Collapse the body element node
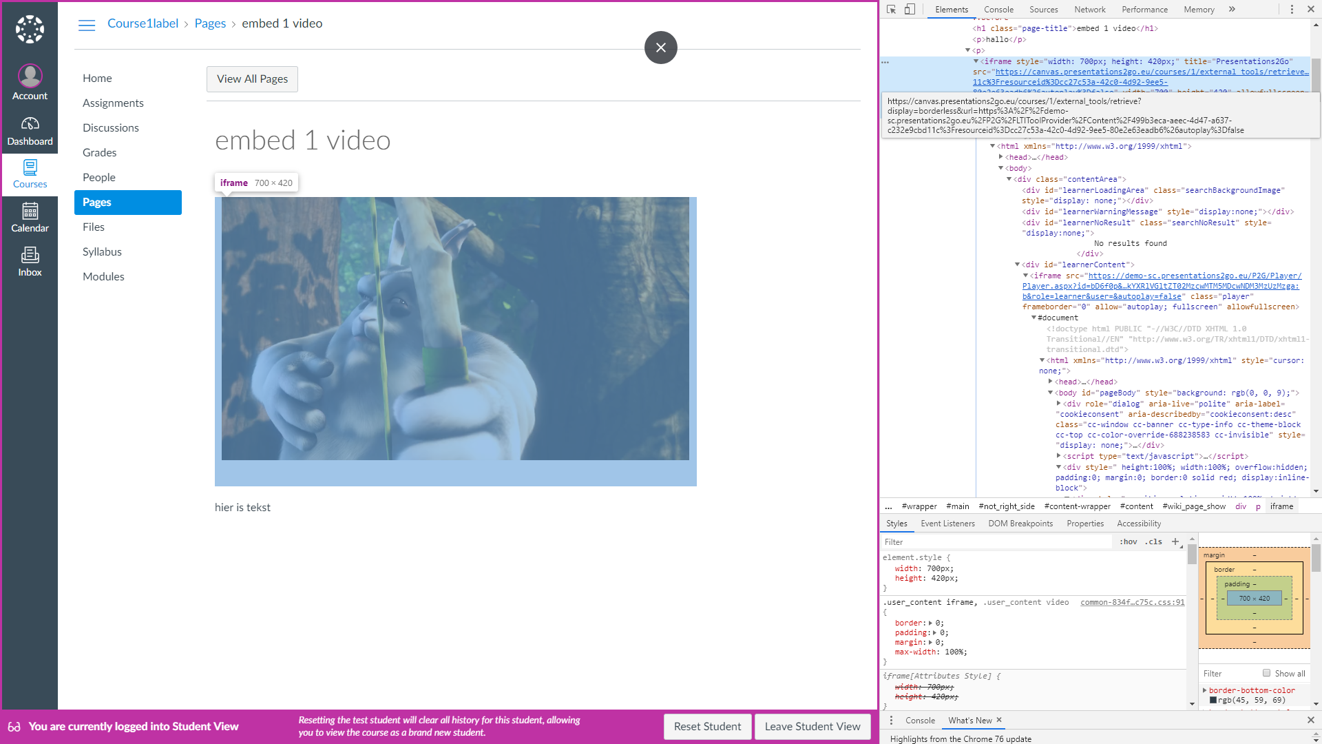 click(x=1000, y=168)
